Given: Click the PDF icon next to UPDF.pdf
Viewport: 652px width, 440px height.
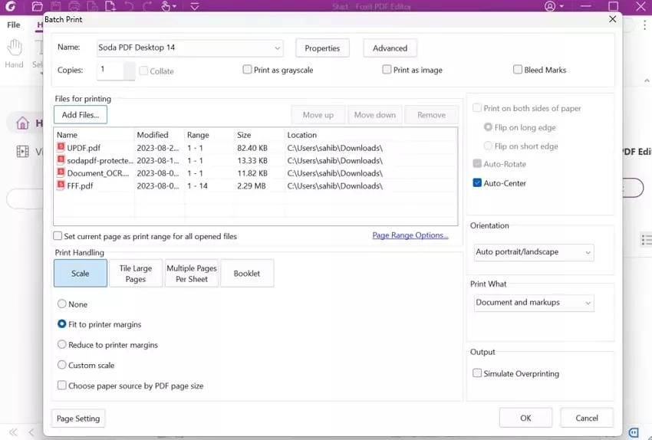Looking at the screenshot, I should [61, 147].
